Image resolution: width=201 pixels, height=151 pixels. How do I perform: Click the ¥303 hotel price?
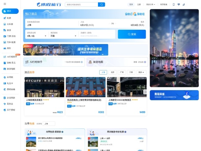click(x=101, y=112)
